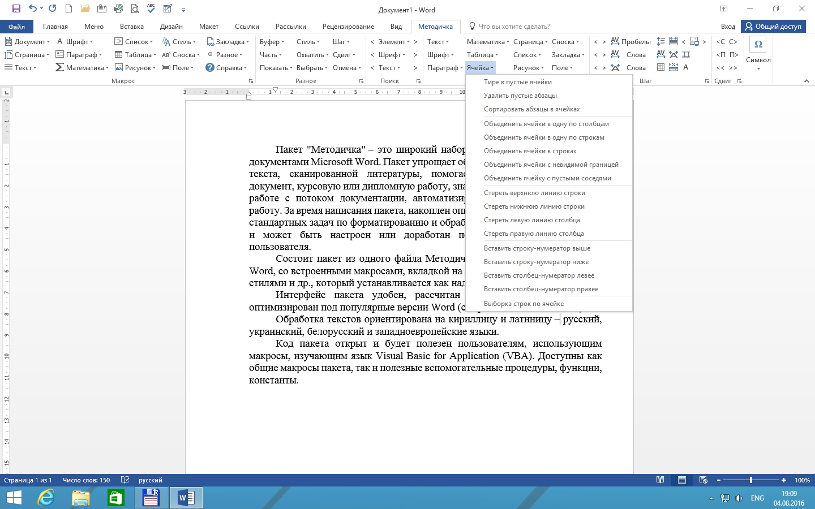This screenshot has height=509, width=815.
Task: Switch to Read Mode view
Action: coord(660,480)
